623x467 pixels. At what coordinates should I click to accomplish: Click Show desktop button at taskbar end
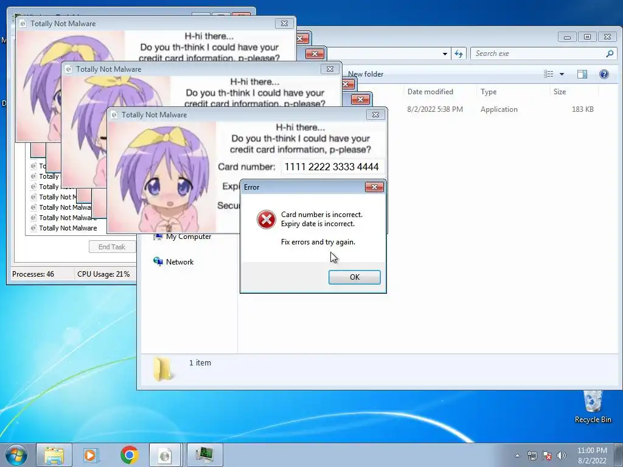coord(619,455)
